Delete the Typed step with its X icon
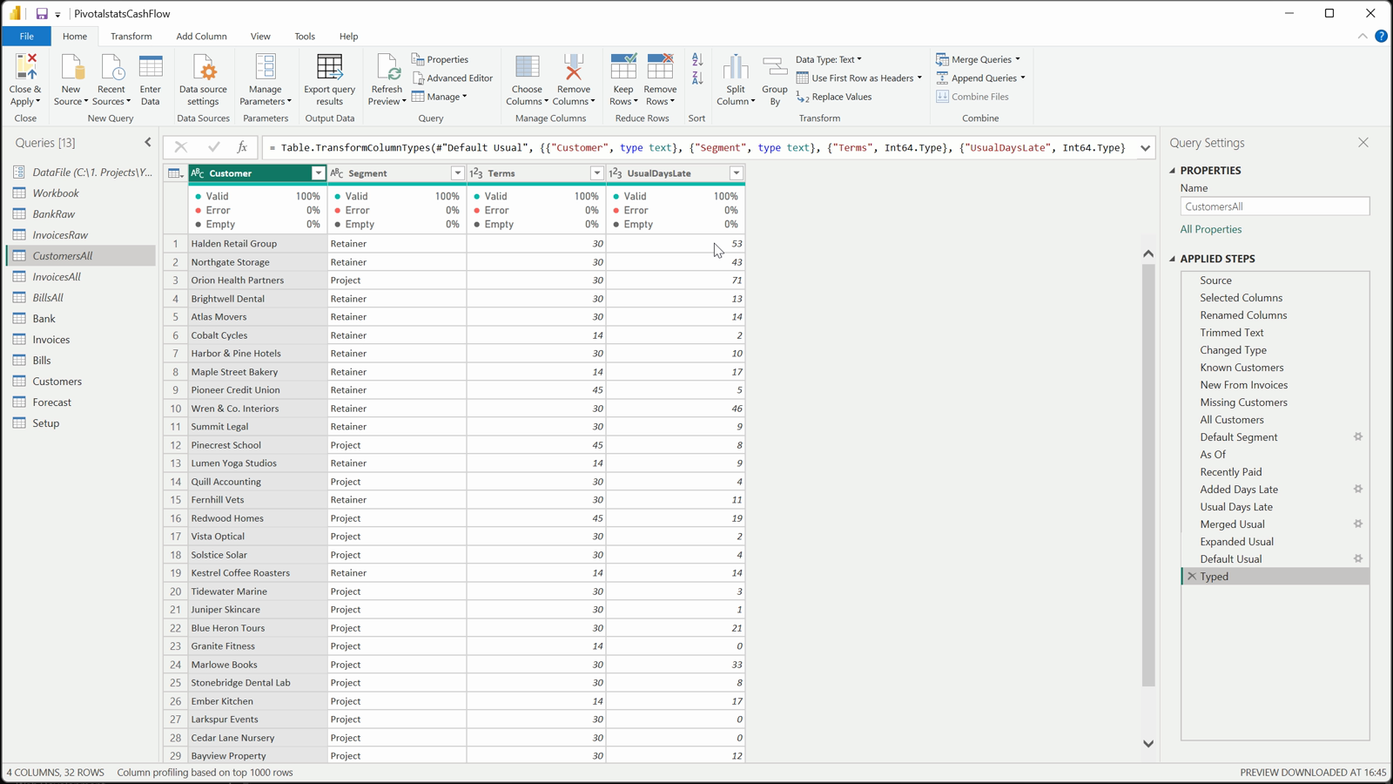This screenshot has width=1393, height=784. [1192, 577]
